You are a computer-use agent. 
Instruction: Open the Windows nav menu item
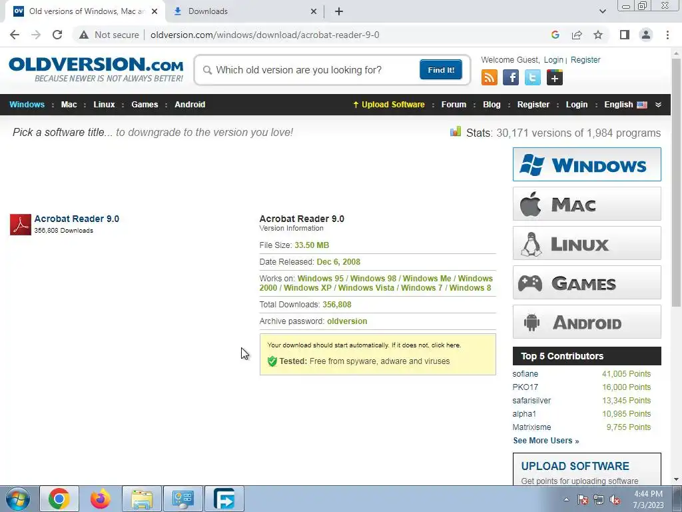[27, 105]
